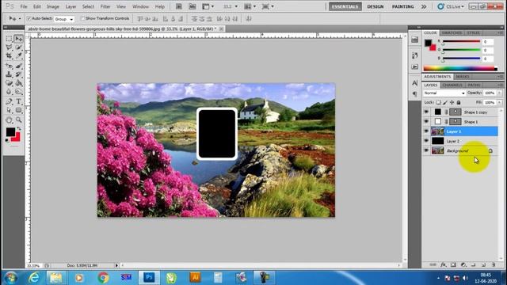
Task: Open the Filter menu
Action: [x=105, y=6]
